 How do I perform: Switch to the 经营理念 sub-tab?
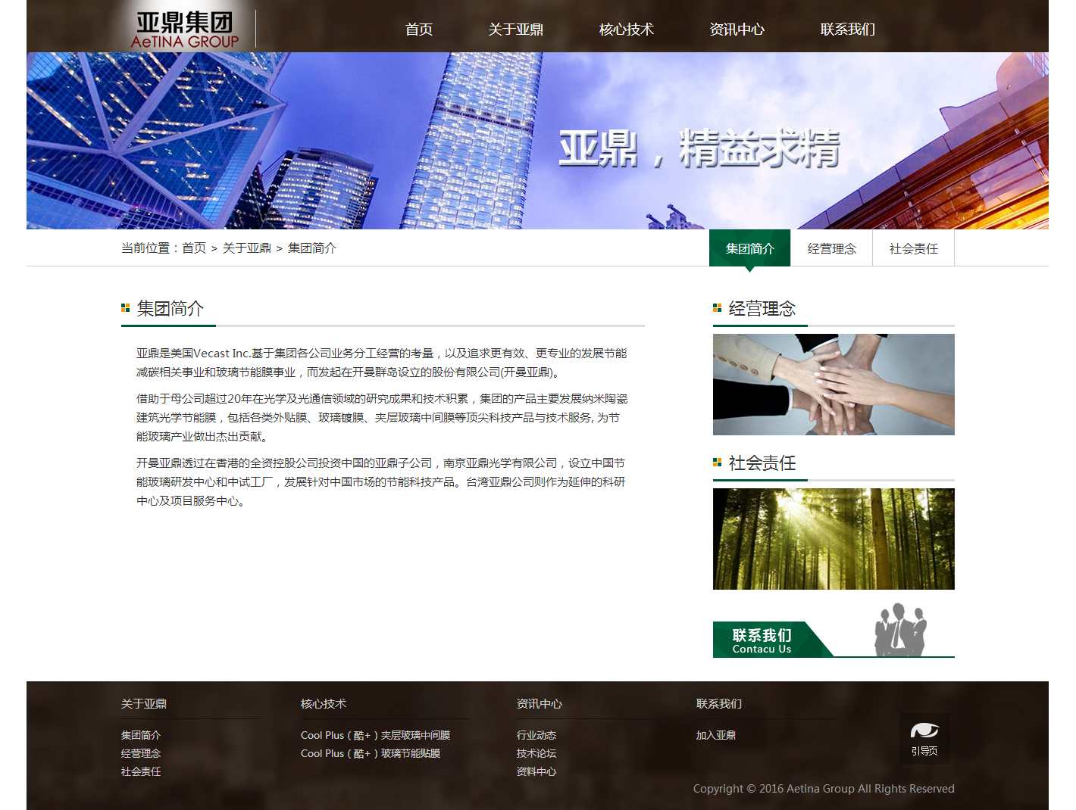click(x=832, y=248)
